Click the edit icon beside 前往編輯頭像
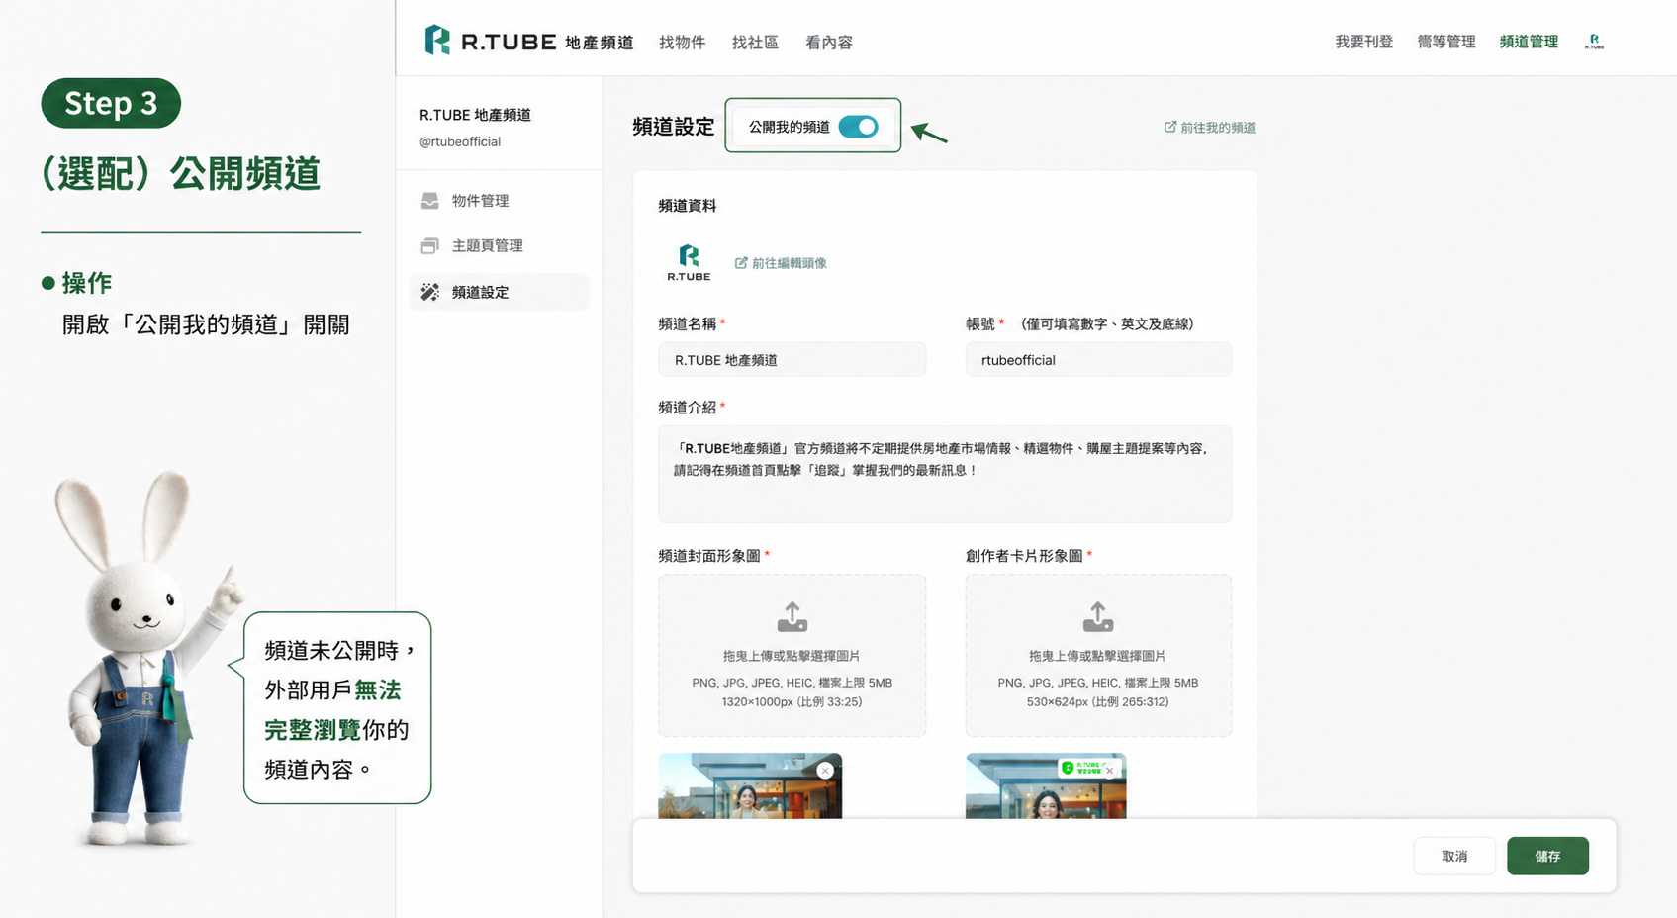Viewport: 1677px width, 918px height. [741, 262]
